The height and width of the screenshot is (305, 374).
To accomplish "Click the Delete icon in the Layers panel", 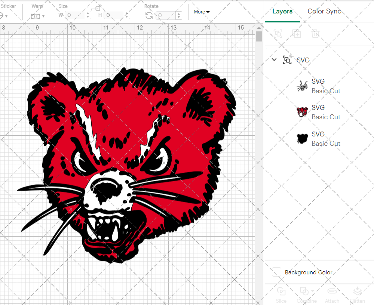I will (315, 34).
